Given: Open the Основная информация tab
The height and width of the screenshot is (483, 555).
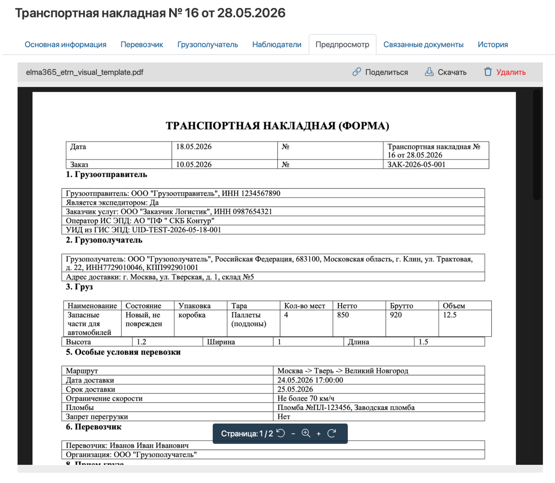Looking at the screenshot, I should click(x=65, y=45).
